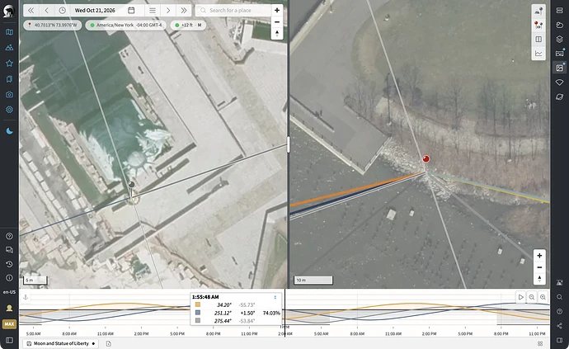Image resolution: width=569 pixels, height=349 pixels.
Task: Open date picker showing Wed Oct 21, 2026
Action: coord(95,11)
